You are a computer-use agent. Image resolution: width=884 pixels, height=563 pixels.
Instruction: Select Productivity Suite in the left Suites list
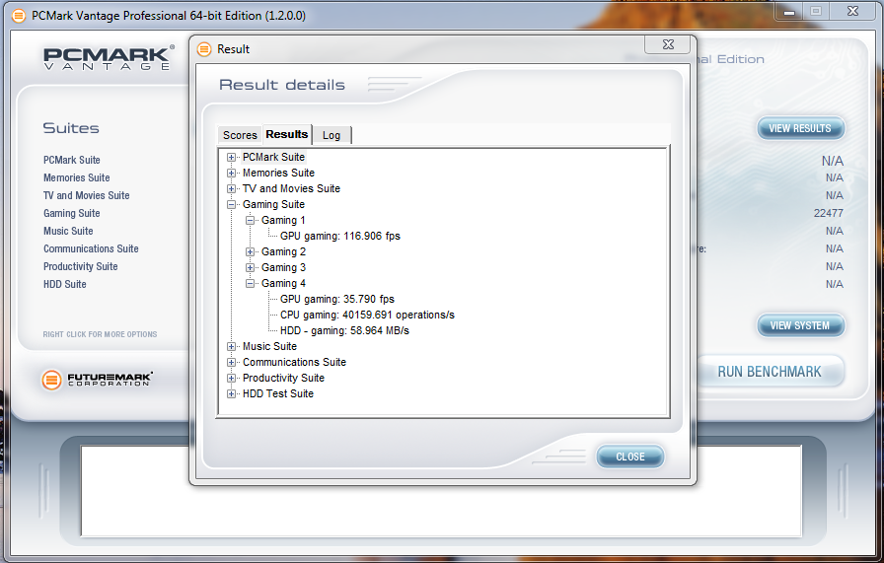pyautogui.click(x=80, y=266)
